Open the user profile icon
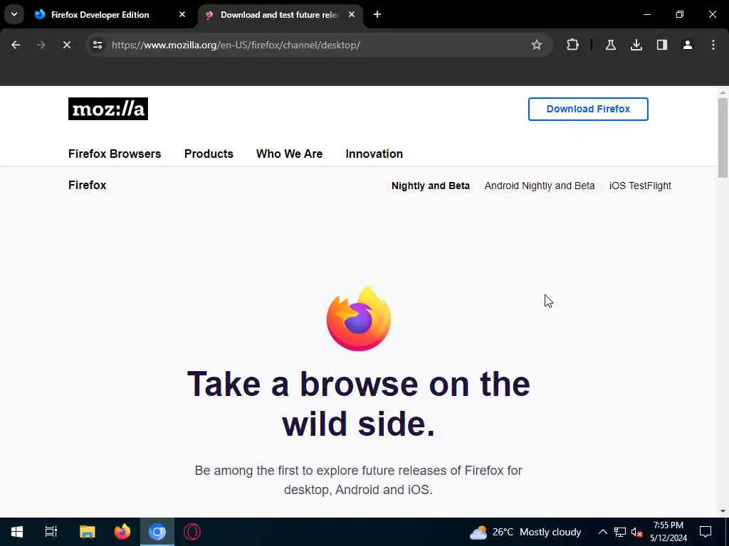The height and width of the screenshot is (546, 729). [x=688, y=45]
